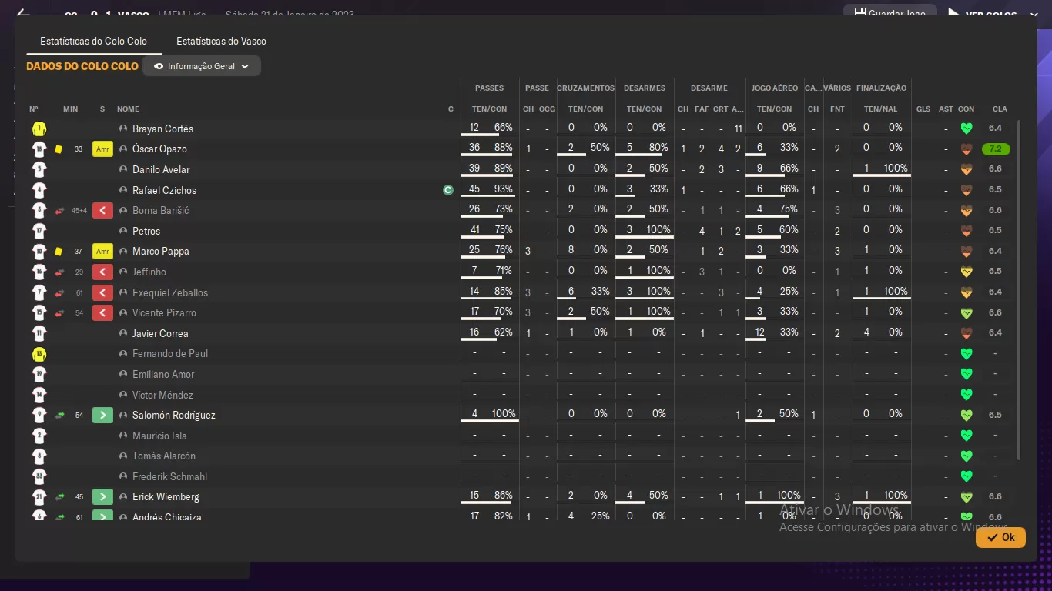Image resolution: width=1052 pixels, height=591 pixels.
Task: Click Rafael Czichos 93% pass percentage
Action: tap(504, 189)
